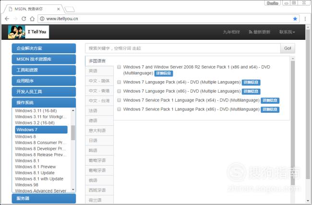Image resolution: width=312 pixels, height=205 pixels.
Task: Select the 中文 - 简体 language tab
Action: pos(99,81)
